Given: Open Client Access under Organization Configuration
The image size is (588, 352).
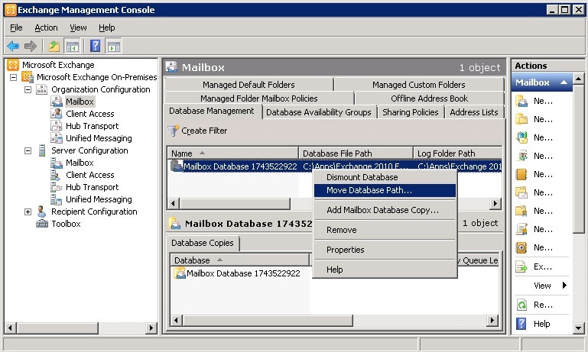Looking at the screenshot, I should pos(90,114).
